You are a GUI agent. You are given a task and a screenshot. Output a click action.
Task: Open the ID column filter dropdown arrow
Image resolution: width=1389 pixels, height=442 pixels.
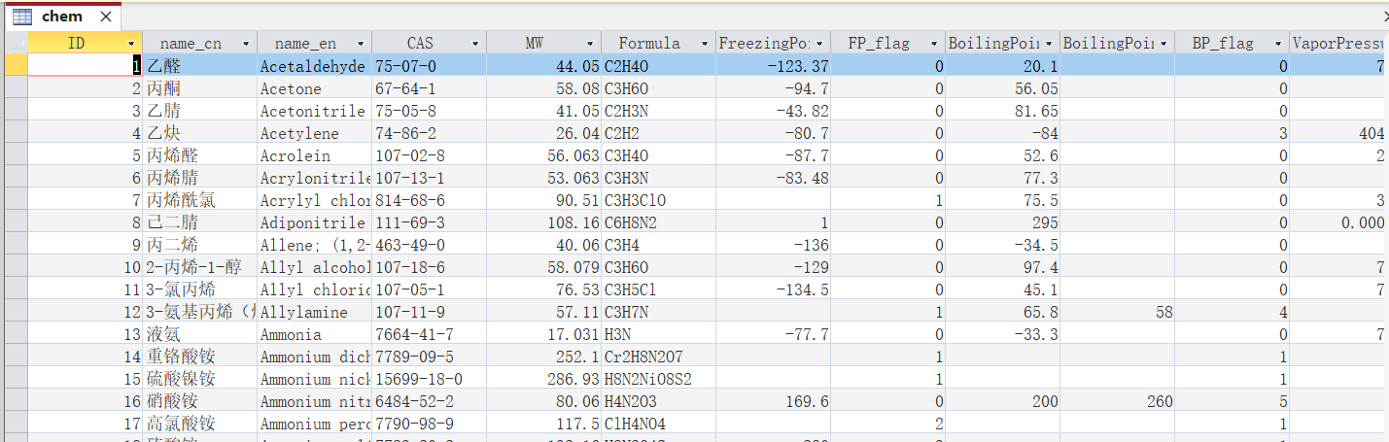click(131, 44)
